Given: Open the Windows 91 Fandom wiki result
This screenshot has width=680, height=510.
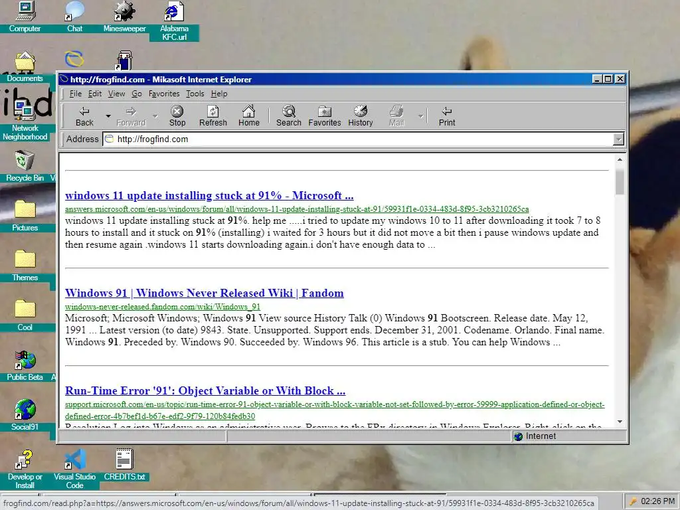Looking at the screenshot, I should click(205, 293).
